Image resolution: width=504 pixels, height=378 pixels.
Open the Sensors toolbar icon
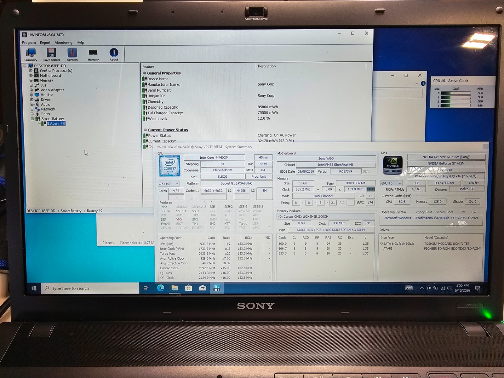pyautogui.click(x=72, y=54)
